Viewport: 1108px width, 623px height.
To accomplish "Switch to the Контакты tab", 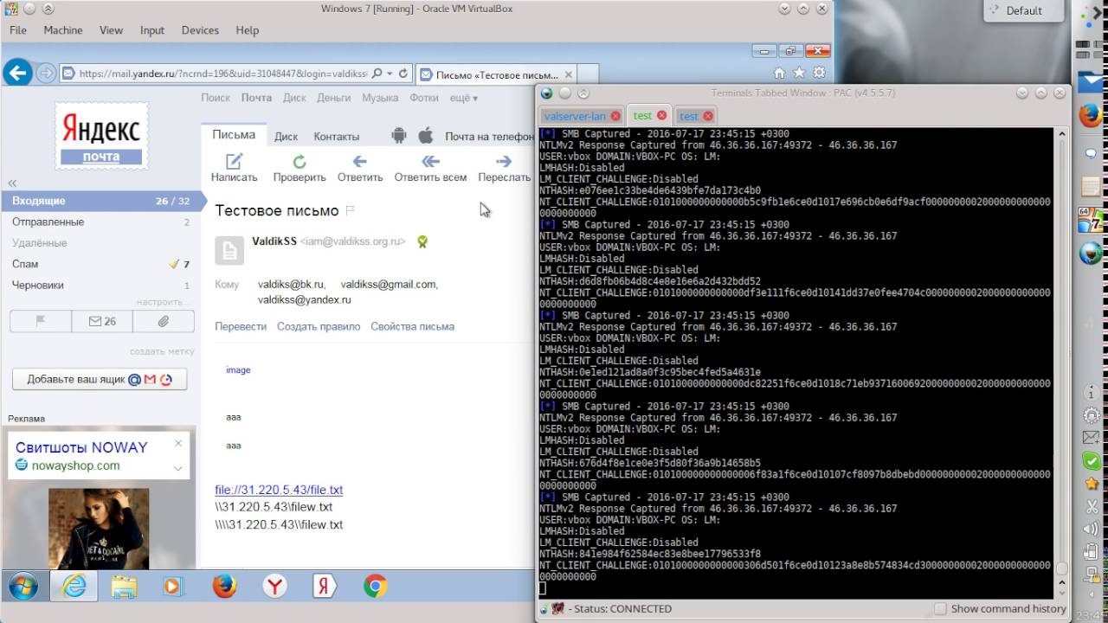I will 336,136.
